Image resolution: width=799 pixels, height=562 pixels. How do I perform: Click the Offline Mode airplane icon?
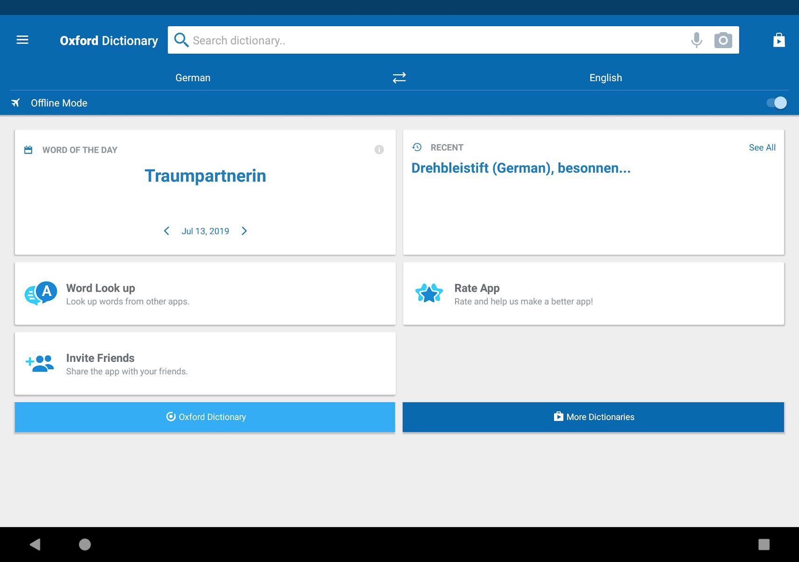pos(16,103)
